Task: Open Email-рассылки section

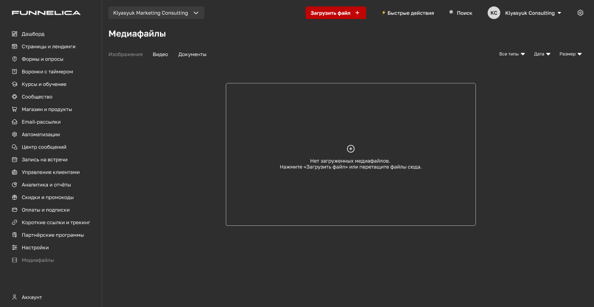Action: coord(41,122)
